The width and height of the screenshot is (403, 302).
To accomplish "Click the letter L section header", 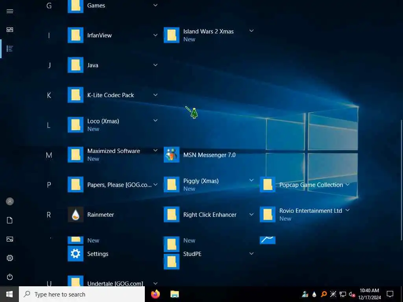I will [x=48, y=125].
